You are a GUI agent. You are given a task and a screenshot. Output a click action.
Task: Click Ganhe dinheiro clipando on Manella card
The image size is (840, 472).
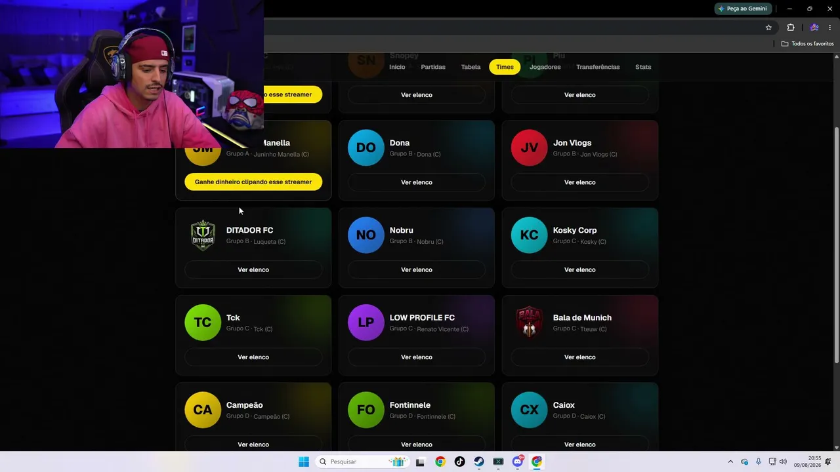click(x=253, y=182)
